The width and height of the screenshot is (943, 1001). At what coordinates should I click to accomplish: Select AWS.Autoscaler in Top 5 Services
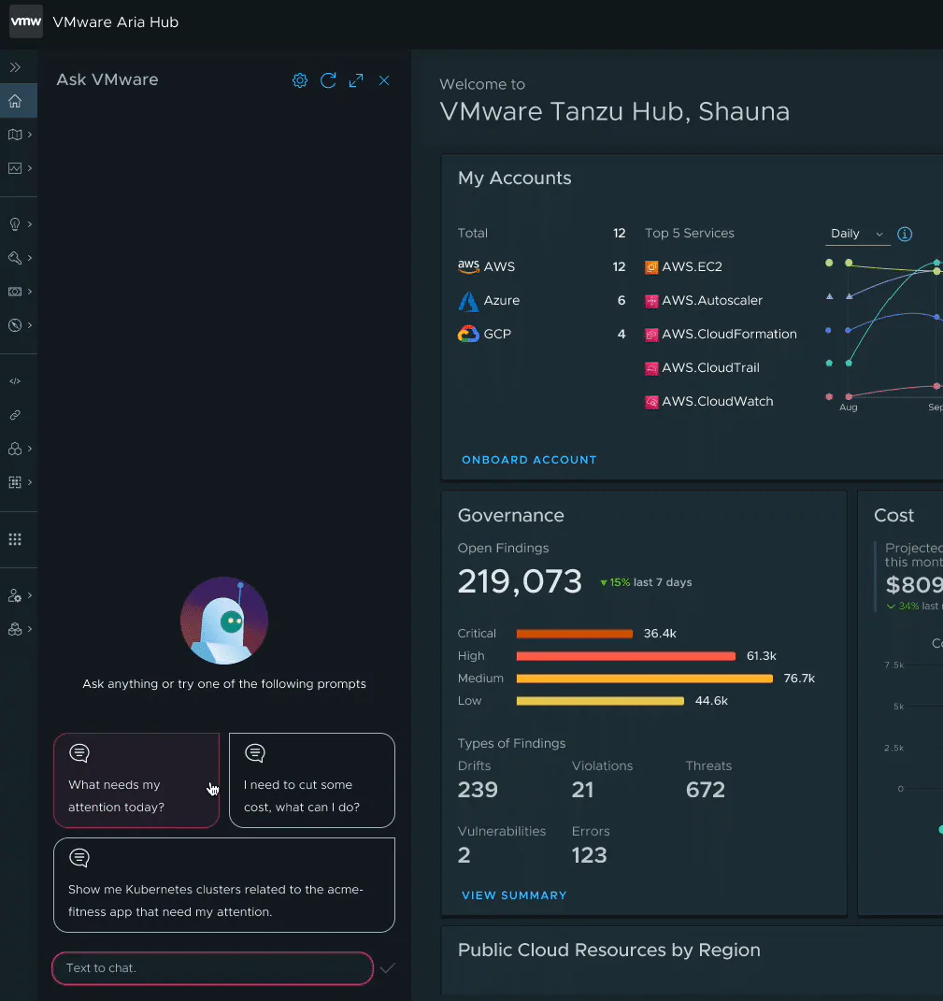pyautogui.click(x=705, y=301)
